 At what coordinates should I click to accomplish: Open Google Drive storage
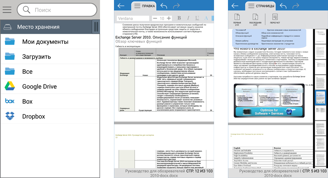point(50,87)
